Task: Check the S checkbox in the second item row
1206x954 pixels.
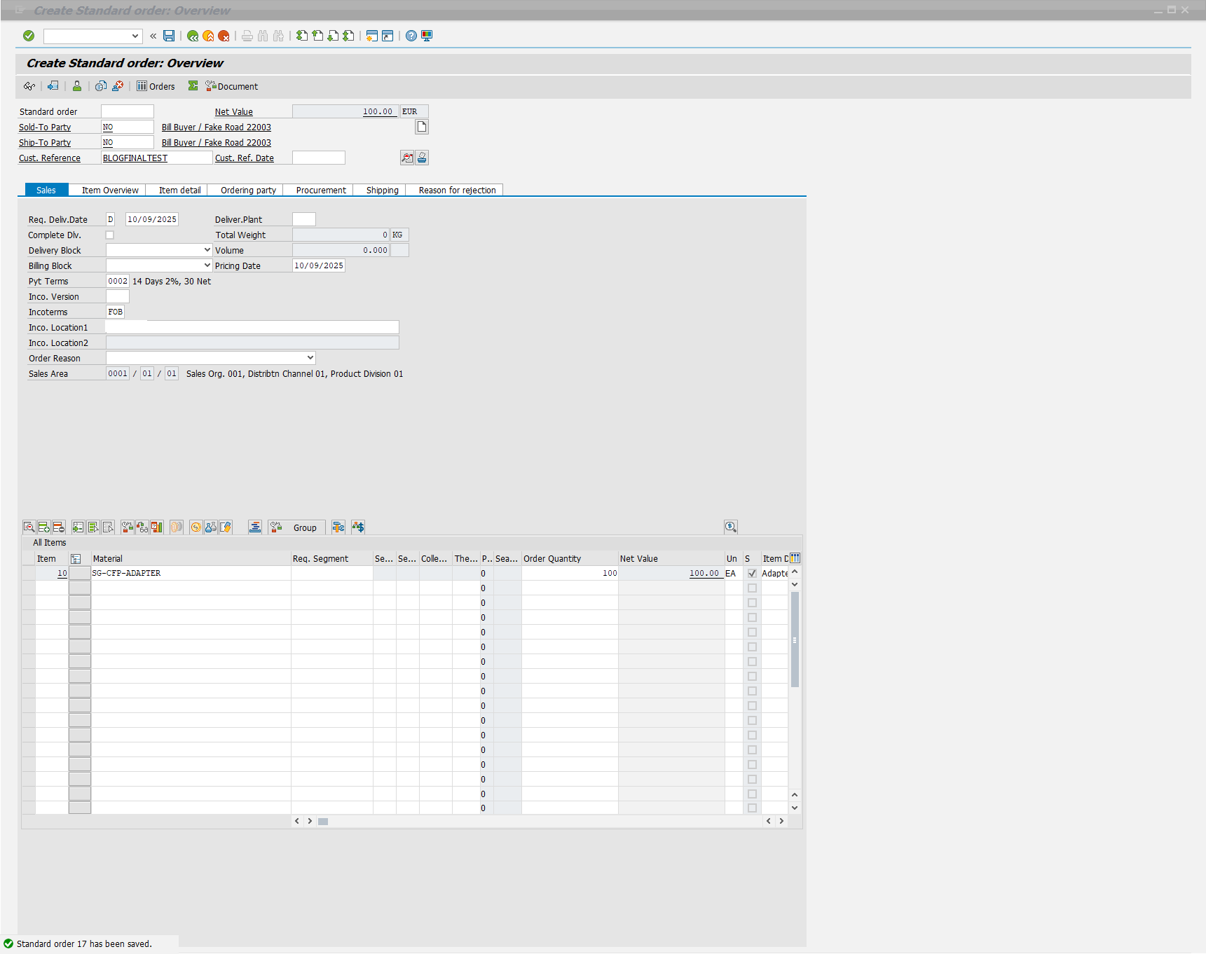Action: coord(752,588)
